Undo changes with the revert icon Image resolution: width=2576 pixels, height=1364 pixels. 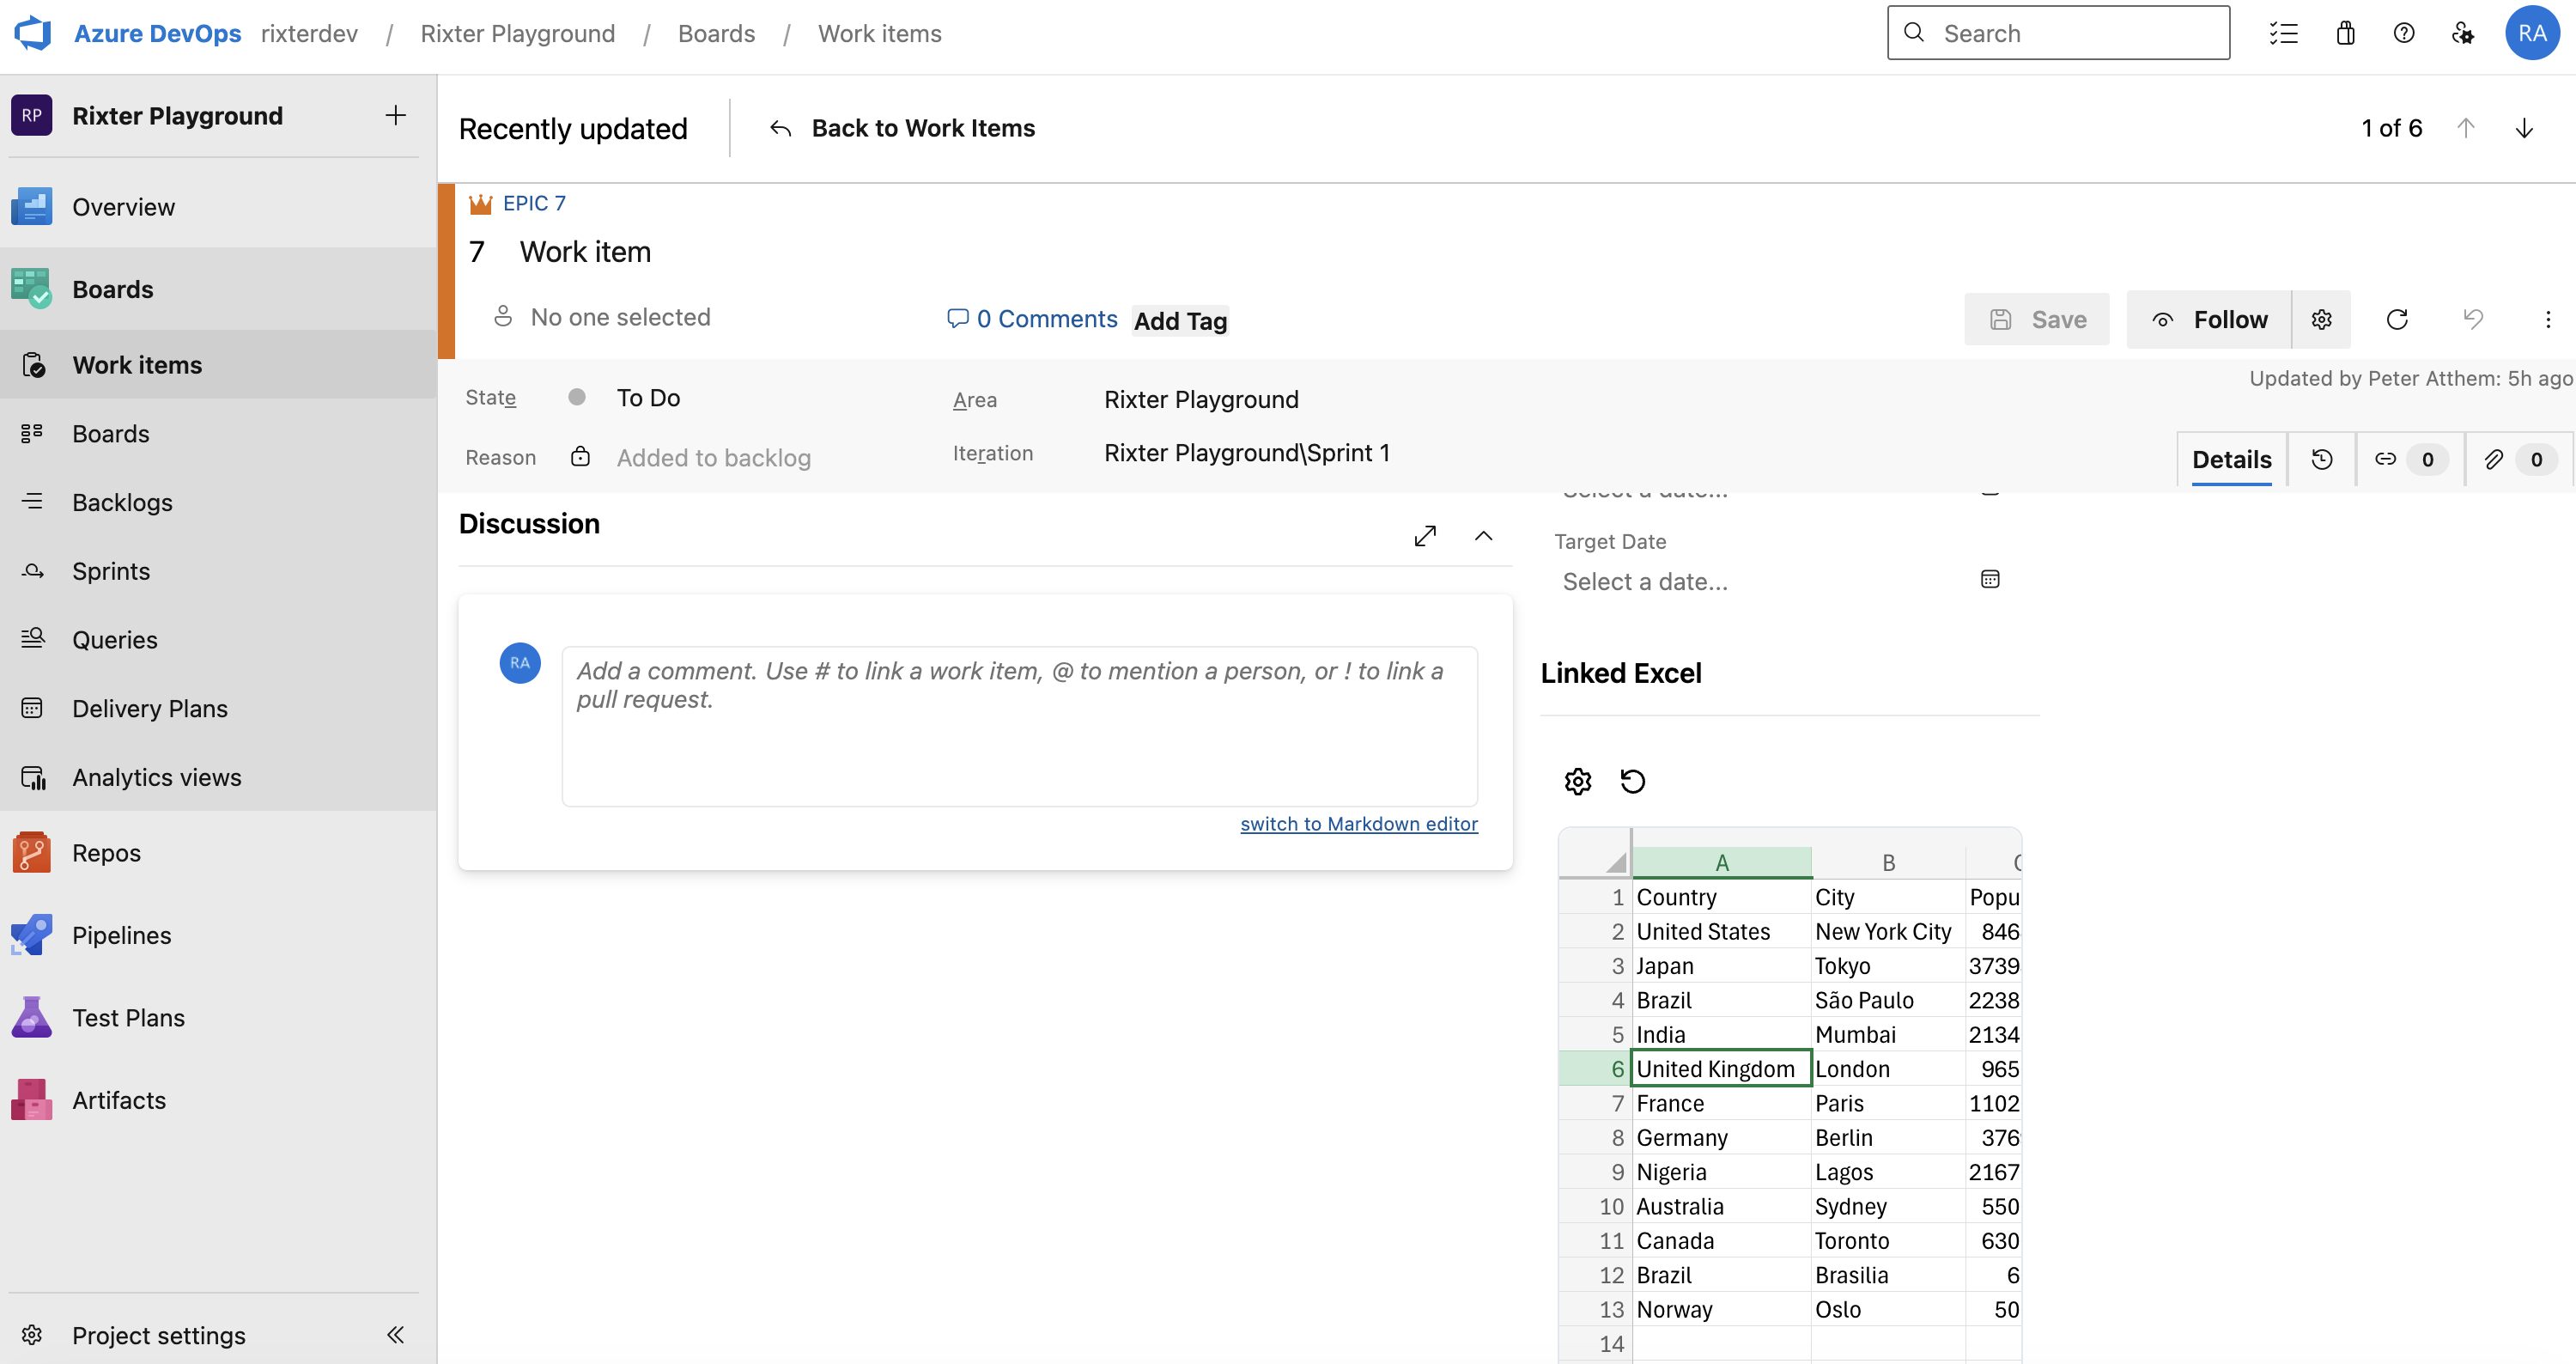2473,319
